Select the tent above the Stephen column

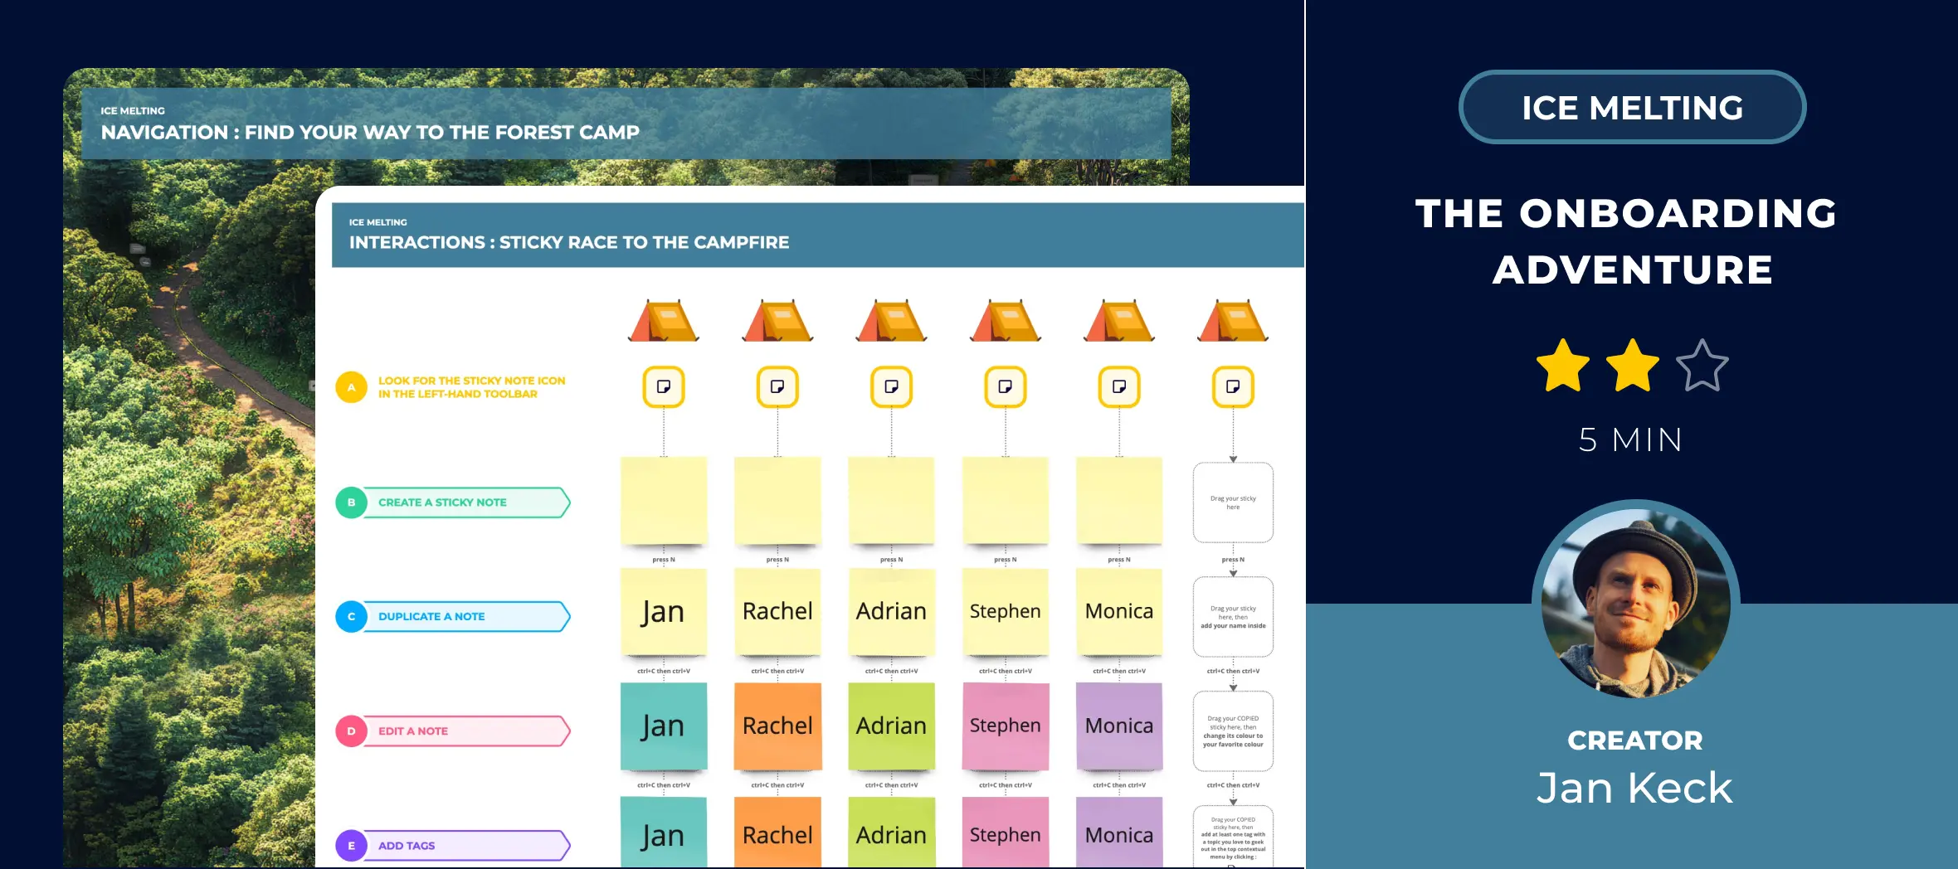point(1005,322)
